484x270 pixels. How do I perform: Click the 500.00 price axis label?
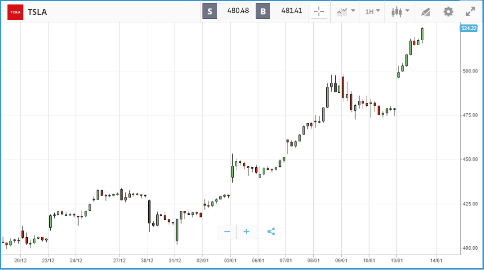pos(470,71)
